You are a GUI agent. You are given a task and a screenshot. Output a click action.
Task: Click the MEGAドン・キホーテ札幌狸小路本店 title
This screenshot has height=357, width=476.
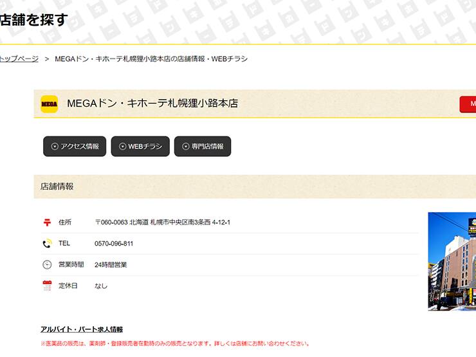tap(152, 104)
